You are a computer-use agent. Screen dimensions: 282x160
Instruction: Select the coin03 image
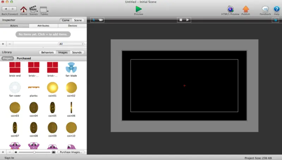(15, 109)
